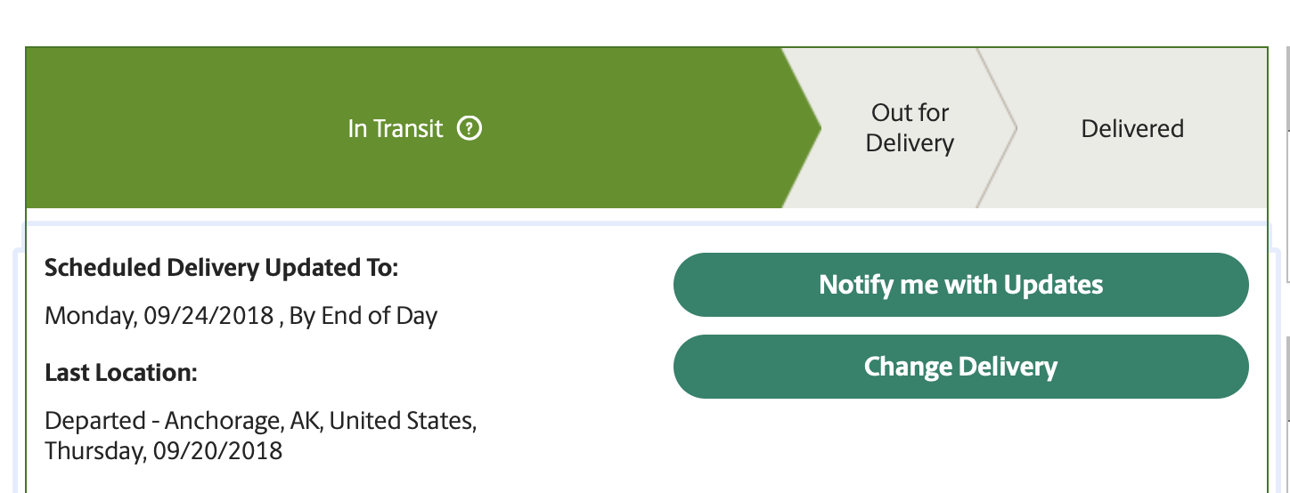Screen dimensions: 1290x493
Task: Select the Out for Delivery step
Action: click(x=910, y=128)
